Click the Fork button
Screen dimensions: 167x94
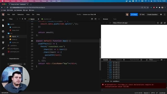142,15
